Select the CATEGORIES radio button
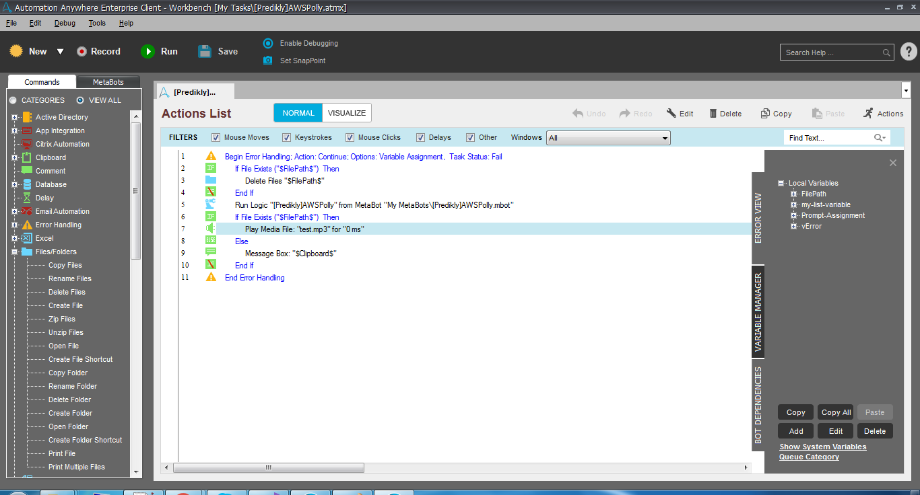The image size is (920, 495). 13,100
